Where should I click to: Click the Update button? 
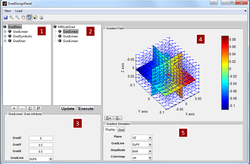(x=68, y=109)
